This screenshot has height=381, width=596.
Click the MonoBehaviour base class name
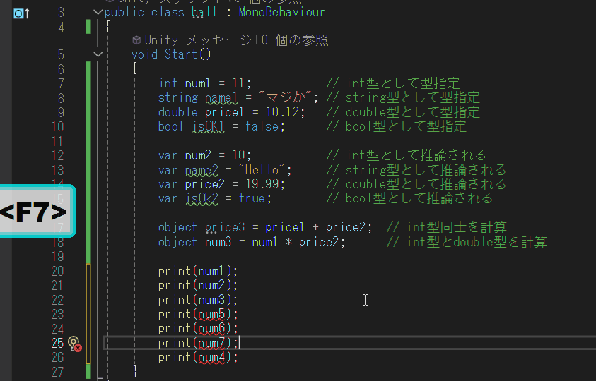(x=281, y=12)
